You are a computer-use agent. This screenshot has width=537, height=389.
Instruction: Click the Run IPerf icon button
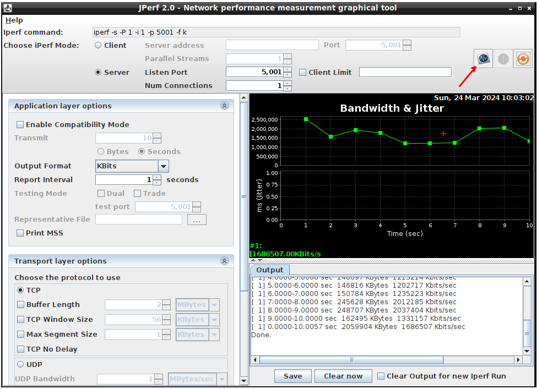tap(484, 58)
